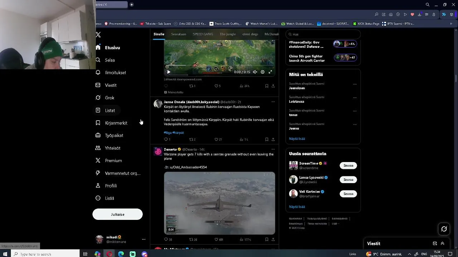Open mikedi account menu dots
The height and width of the screenshot is (257, 458).
pos(143,240)
